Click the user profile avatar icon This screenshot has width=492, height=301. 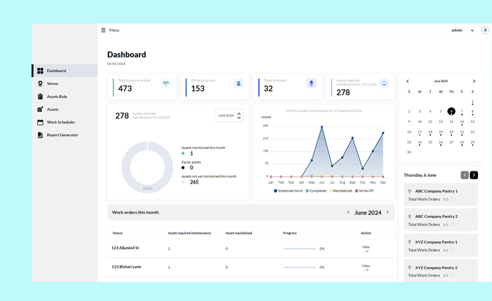click(x=485, y=30)
